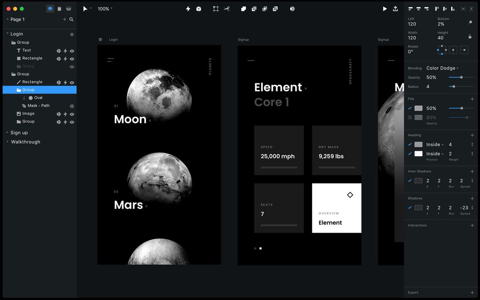Apply the union boolean operation icon
Viewport: 480px width, 300px height.
pyautogui.click(x=243, y=8)
